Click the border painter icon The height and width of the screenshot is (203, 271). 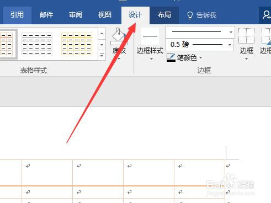[266, 36]
